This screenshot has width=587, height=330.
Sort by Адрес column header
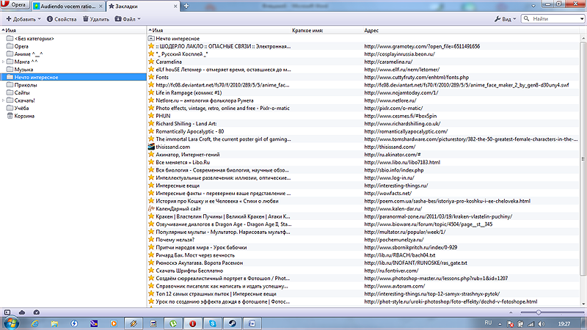pyautogui.click(x=371, y=30)
